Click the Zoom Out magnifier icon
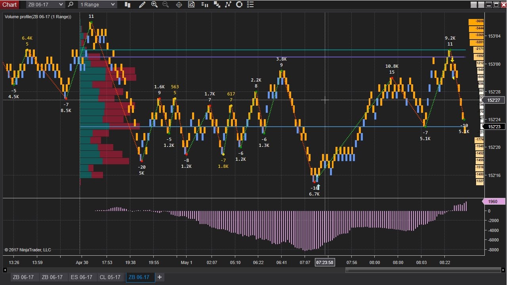 166,4
